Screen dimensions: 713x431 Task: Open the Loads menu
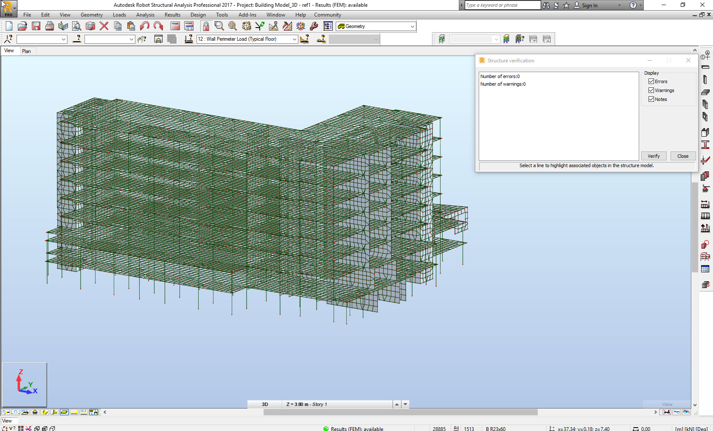pos(119,14)
